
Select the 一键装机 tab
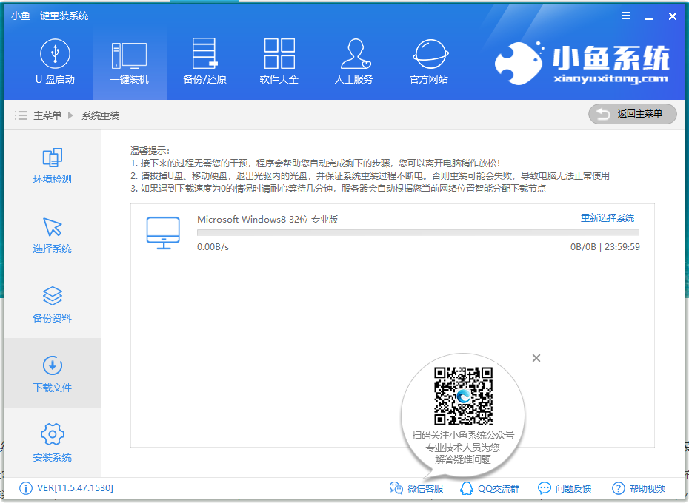point(130,62)
